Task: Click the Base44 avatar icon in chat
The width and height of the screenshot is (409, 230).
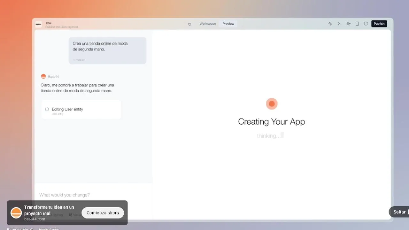Action: click(x=43, y=76)
